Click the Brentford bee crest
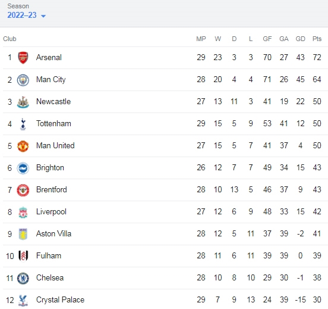This screenshot has height=309, width=328. 23,190
